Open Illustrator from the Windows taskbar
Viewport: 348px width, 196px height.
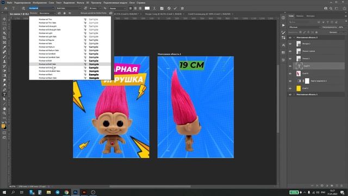(84, 192)
